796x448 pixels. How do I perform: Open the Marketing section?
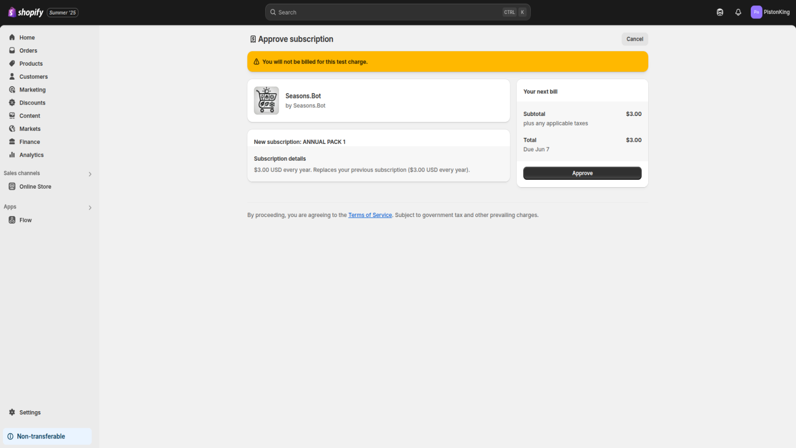[33, 90]
